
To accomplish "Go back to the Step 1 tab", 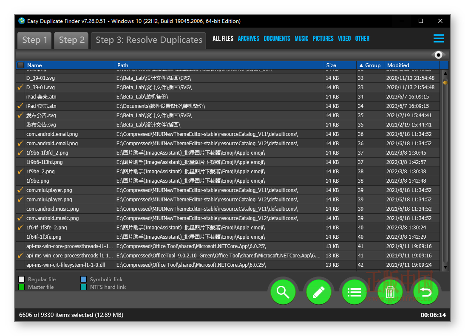I will click(35, 40).
